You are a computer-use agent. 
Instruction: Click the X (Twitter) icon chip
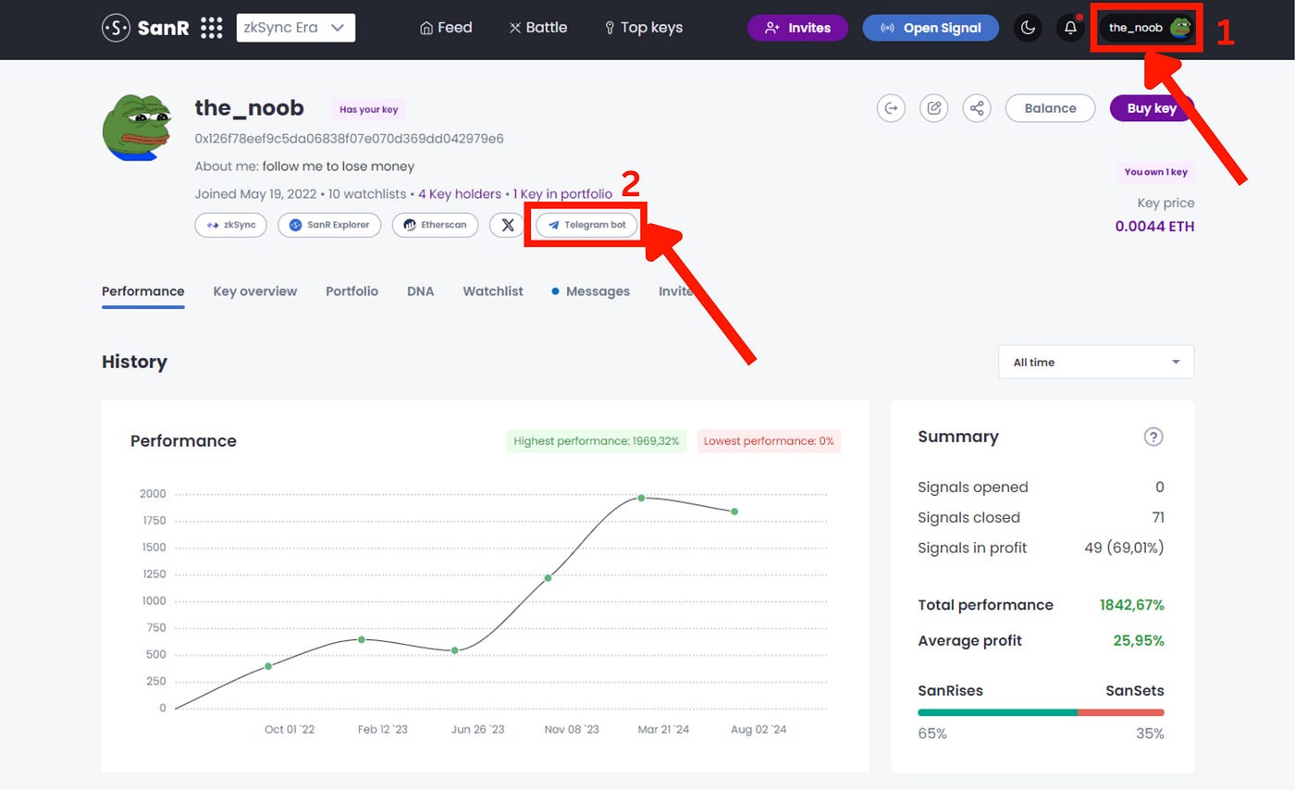coord(507,225)
